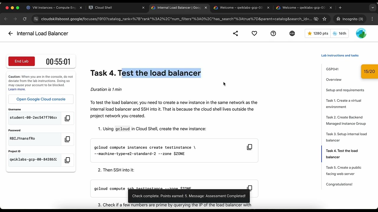Jump to GSP041 in the lab outline
This screenshot has width=378, height=212.
pyautogui.click(x=332, y=69)
